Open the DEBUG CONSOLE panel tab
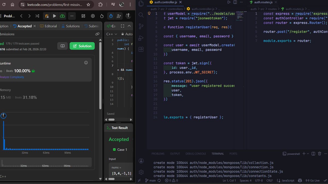 196,154
